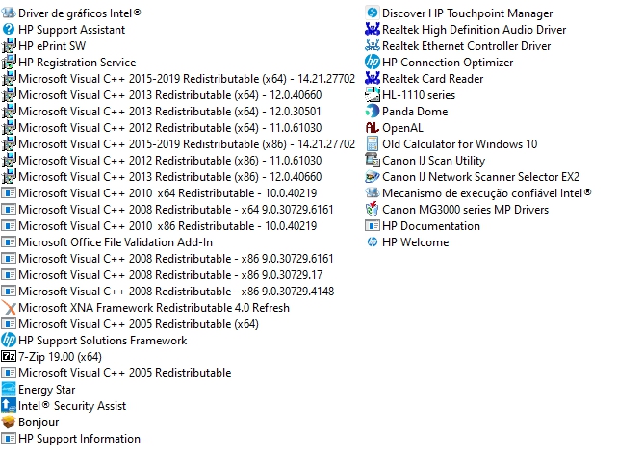Click the HP Support Information icon
The width and height of the screenshot is (618, 457).
pyautogui.click(x=9, y=438)
